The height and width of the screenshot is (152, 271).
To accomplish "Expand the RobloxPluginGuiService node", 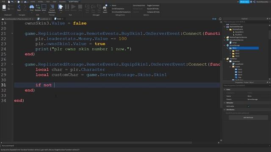I will (225, 37).
